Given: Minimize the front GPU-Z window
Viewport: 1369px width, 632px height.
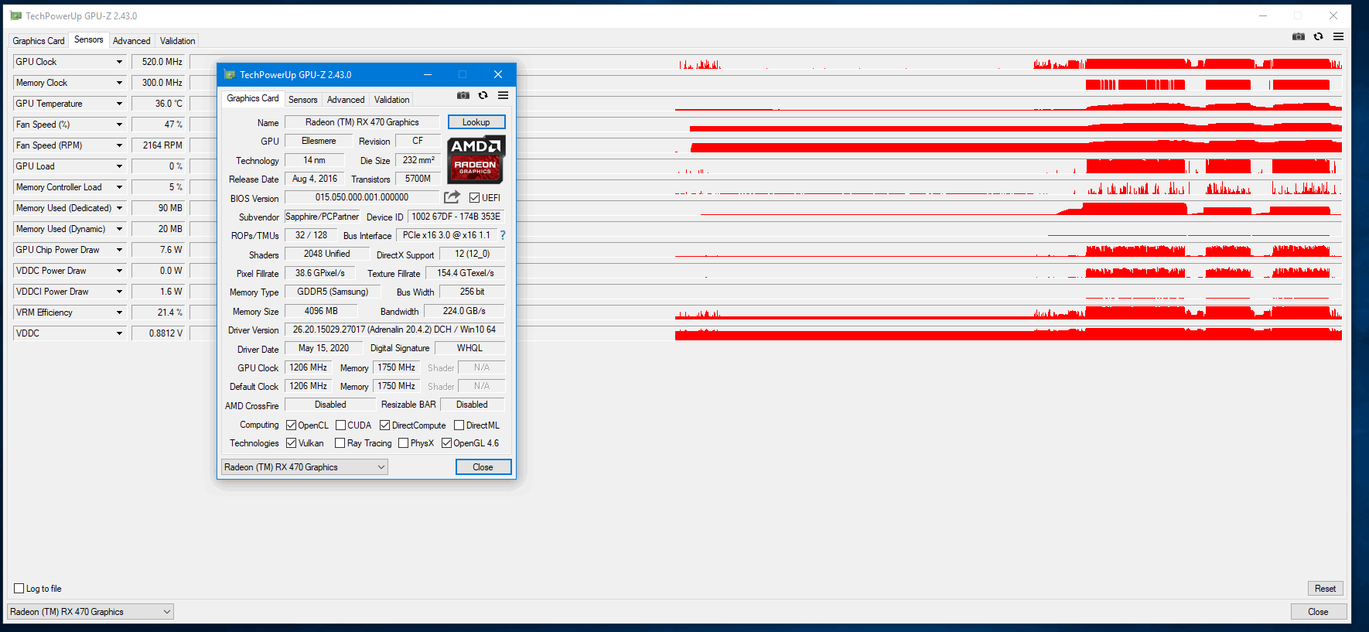Looking at the screenshot, I should (427, 74).
